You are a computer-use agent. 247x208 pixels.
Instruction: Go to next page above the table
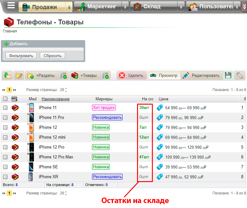pyautogui.click(x=15, y=90)
